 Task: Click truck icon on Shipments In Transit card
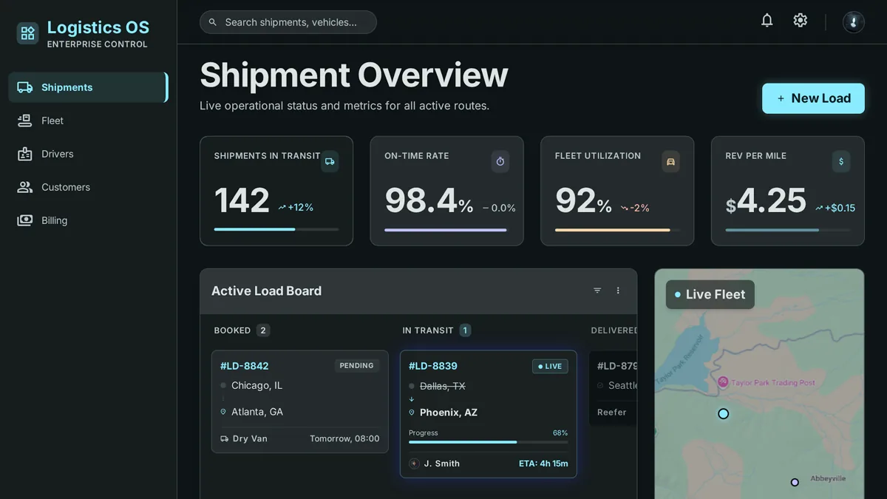(330, 161)
